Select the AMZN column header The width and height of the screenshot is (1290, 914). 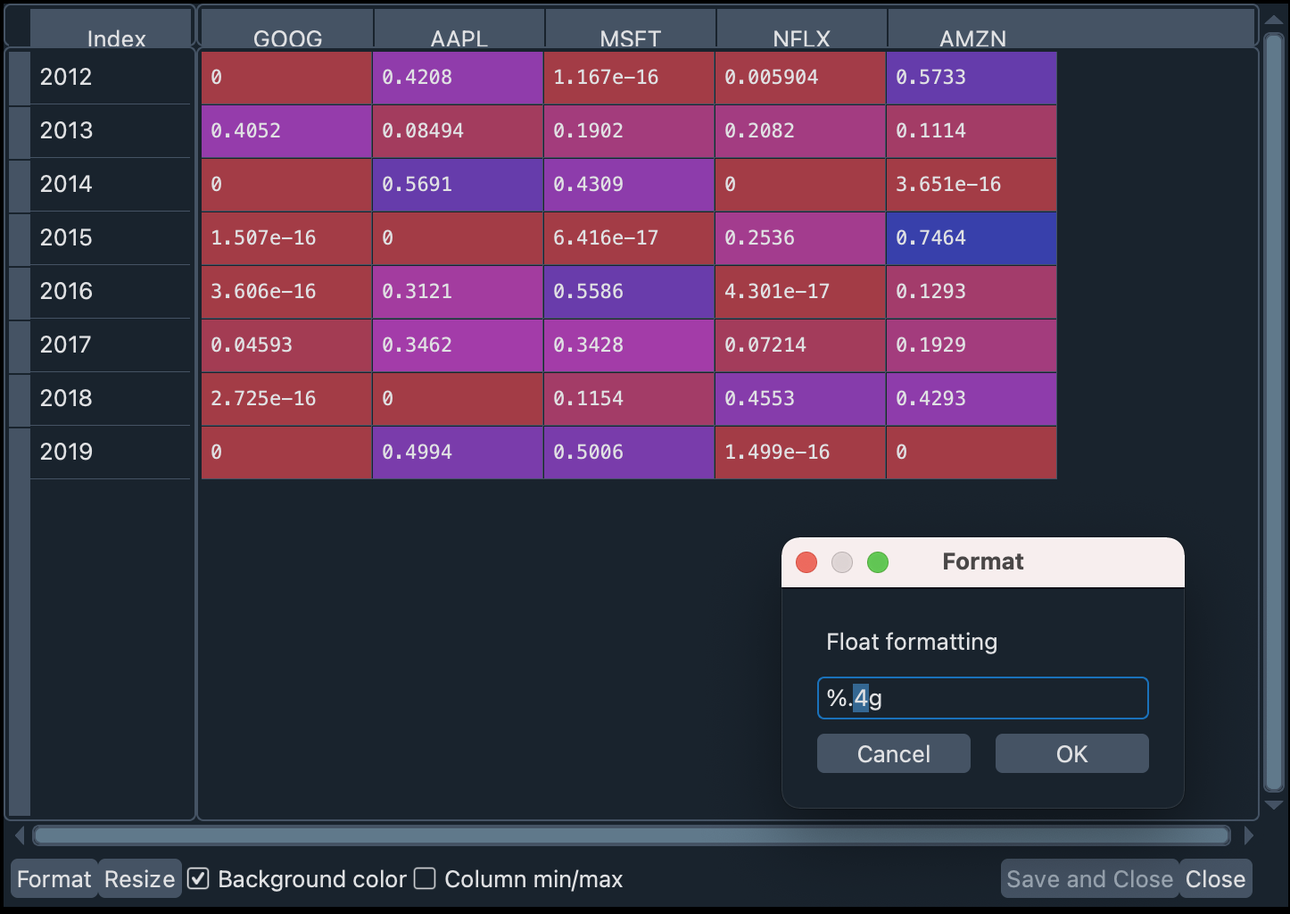(x=972, y=36)
